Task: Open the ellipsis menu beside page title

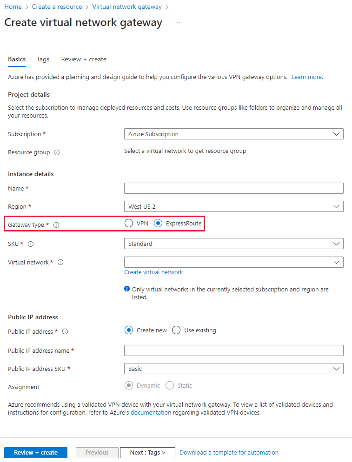Action: point(177,22)
